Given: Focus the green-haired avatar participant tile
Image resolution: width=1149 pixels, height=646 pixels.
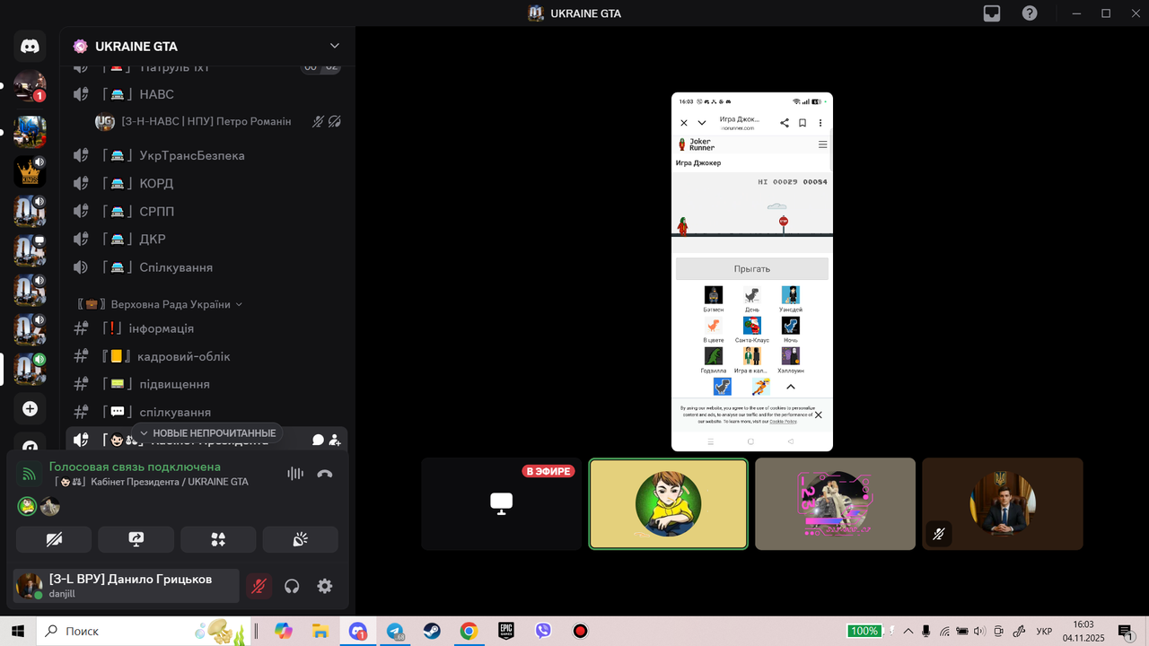Looking at the screenshot, I should [669, 504].
